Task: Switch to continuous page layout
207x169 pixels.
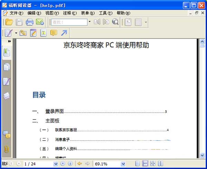Action: [x=145, y=164]
